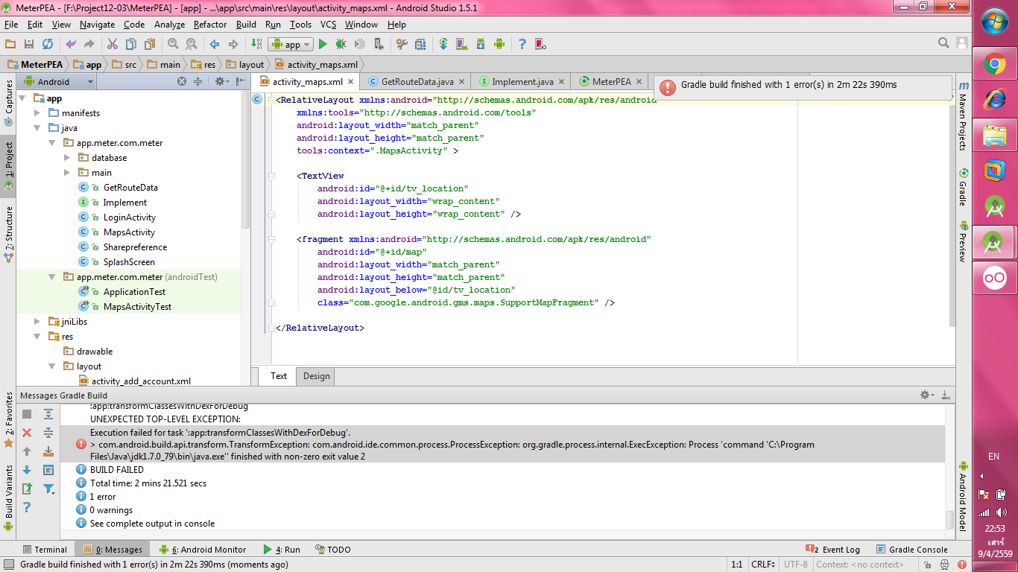Open Google Chrome from Windows taskbar

click(x=995, y=64)
